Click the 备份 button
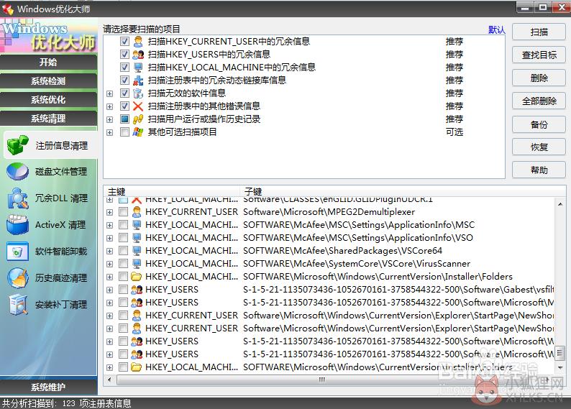The height and width of the screenshot is (409, 571). [539, 124]
